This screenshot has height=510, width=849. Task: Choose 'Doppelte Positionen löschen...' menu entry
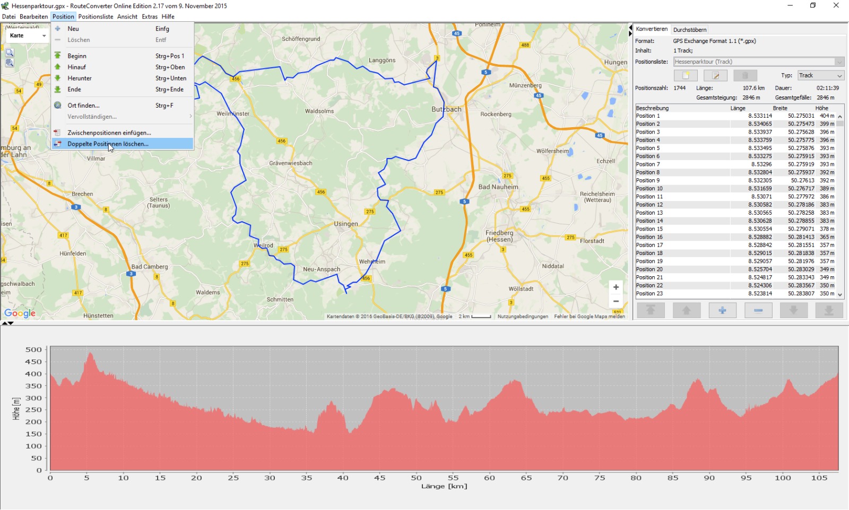[x=108, y=144]
